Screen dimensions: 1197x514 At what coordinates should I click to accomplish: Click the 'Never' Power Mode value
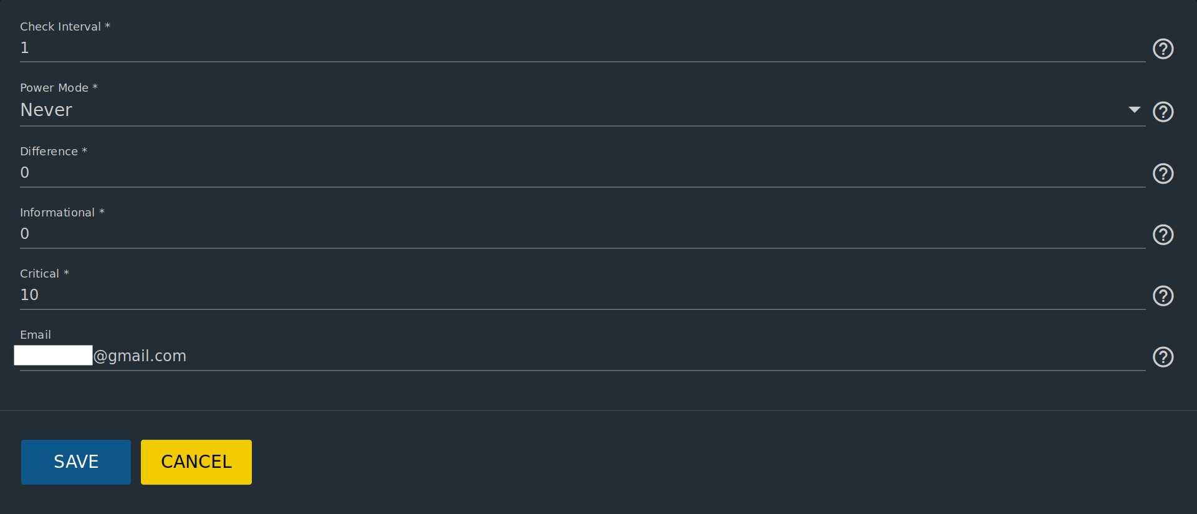47,110
